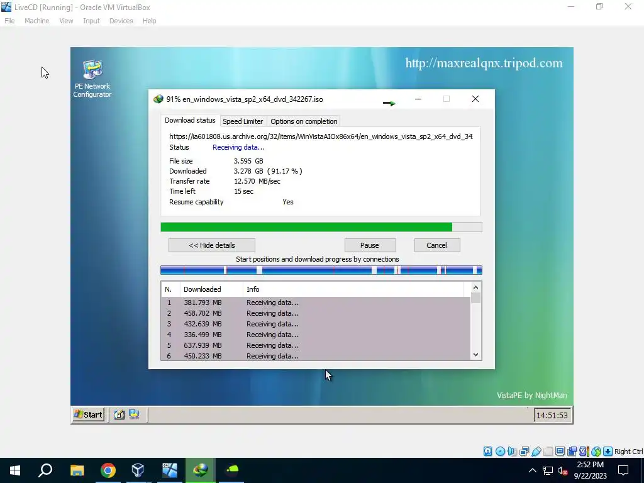The height and width of the screenshot is (483, 644).
Task: Click the Transfer rate 12.570 MB/sec value
Action: (257, 181)
